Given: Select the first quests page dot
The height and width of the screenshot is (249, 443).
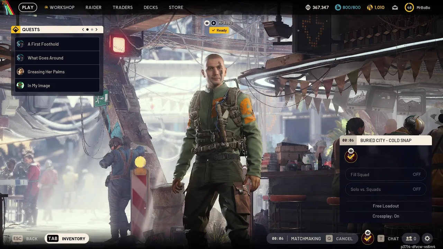Looking at the screenshot, I should pos(87,30).
